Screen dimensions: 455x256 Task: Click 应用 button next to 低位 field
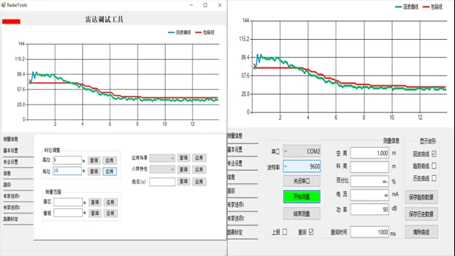(109, 171)
